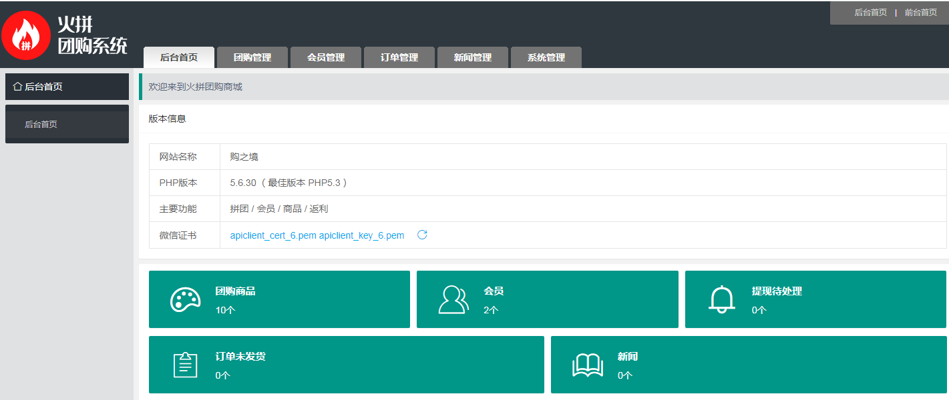Click the 火拼 flame logo icon
This screenshot has height=400, width=949.
click(26, 35)
